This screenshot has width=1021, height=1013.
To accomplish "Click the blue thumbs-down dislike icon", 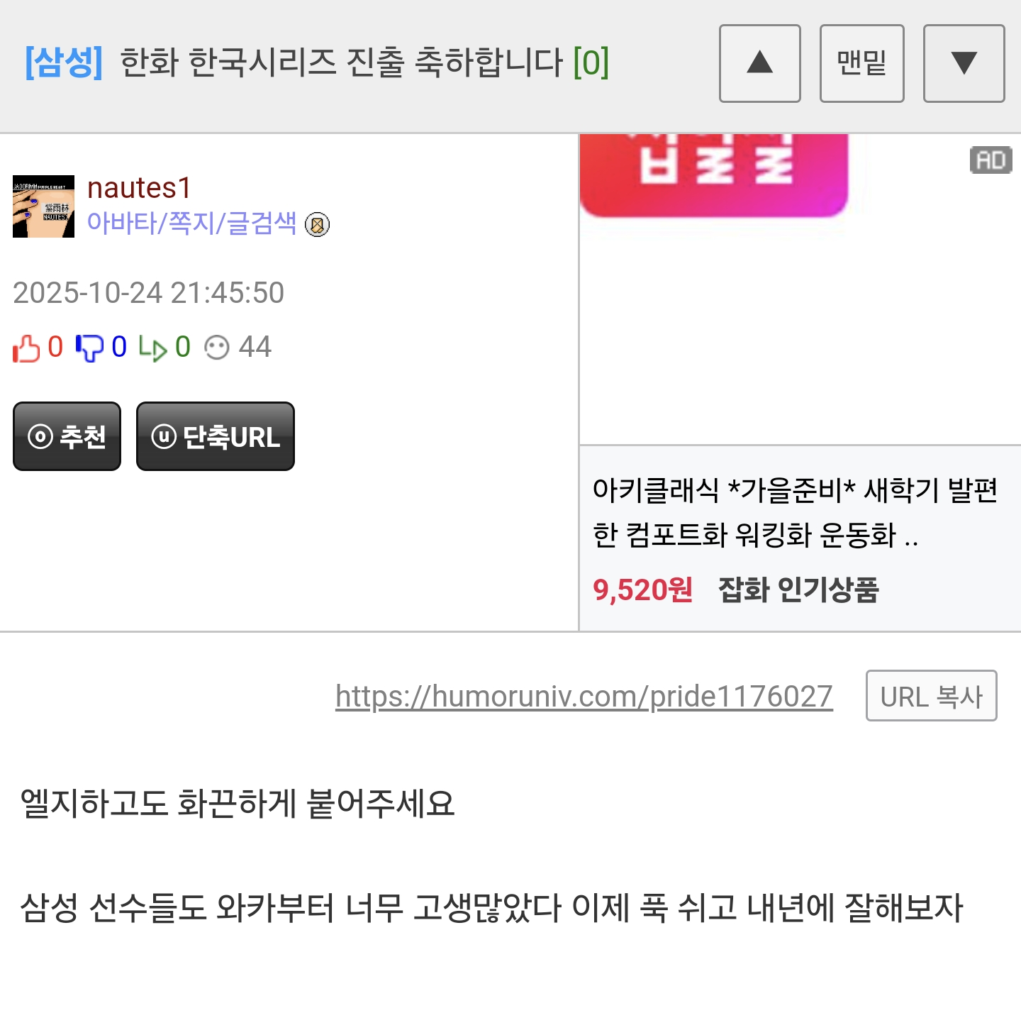I will click(x=89, y=348).
